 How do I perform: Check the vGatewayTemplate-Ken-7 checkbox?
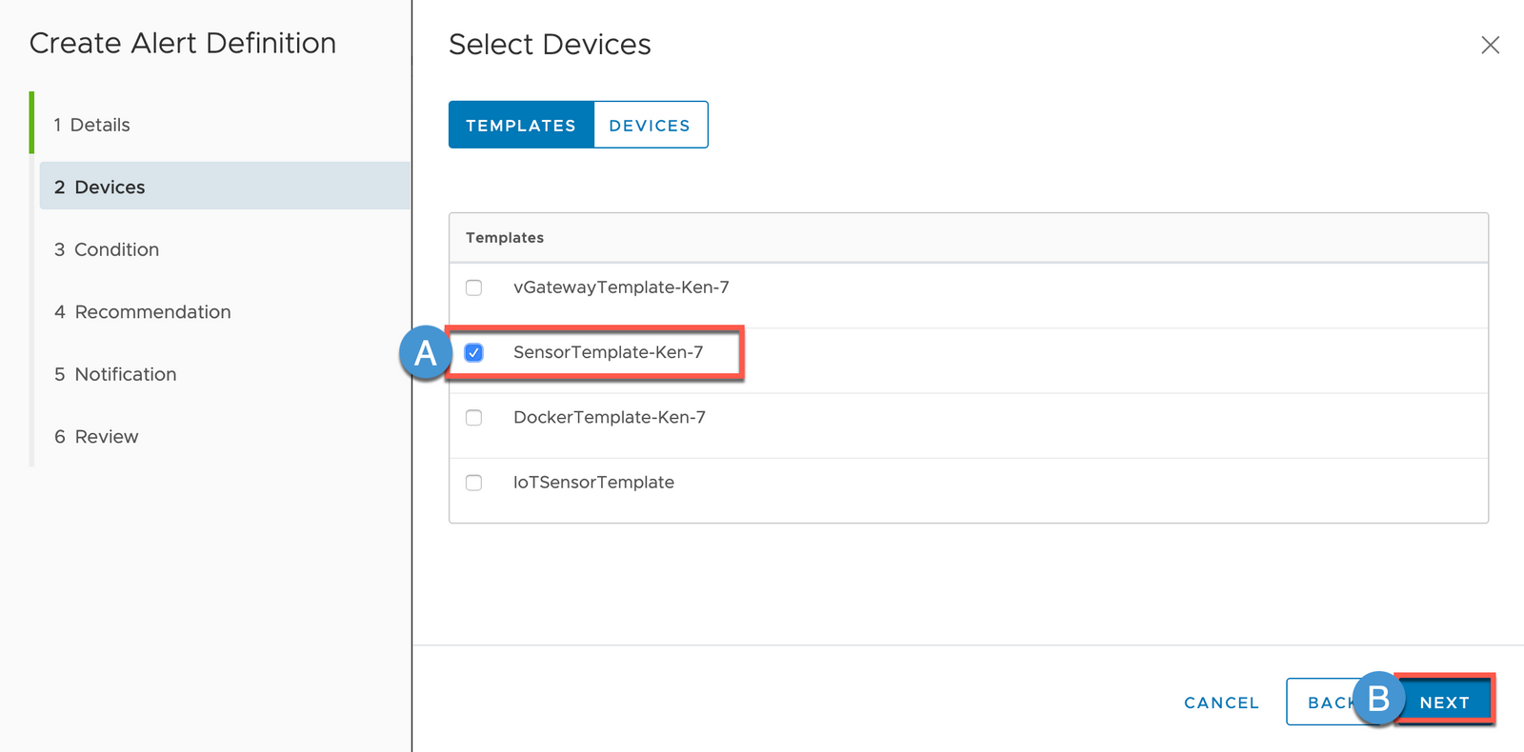[473, 287]
